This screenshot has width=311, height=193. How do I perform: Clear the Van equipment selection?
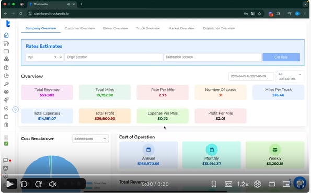[55, 57]
